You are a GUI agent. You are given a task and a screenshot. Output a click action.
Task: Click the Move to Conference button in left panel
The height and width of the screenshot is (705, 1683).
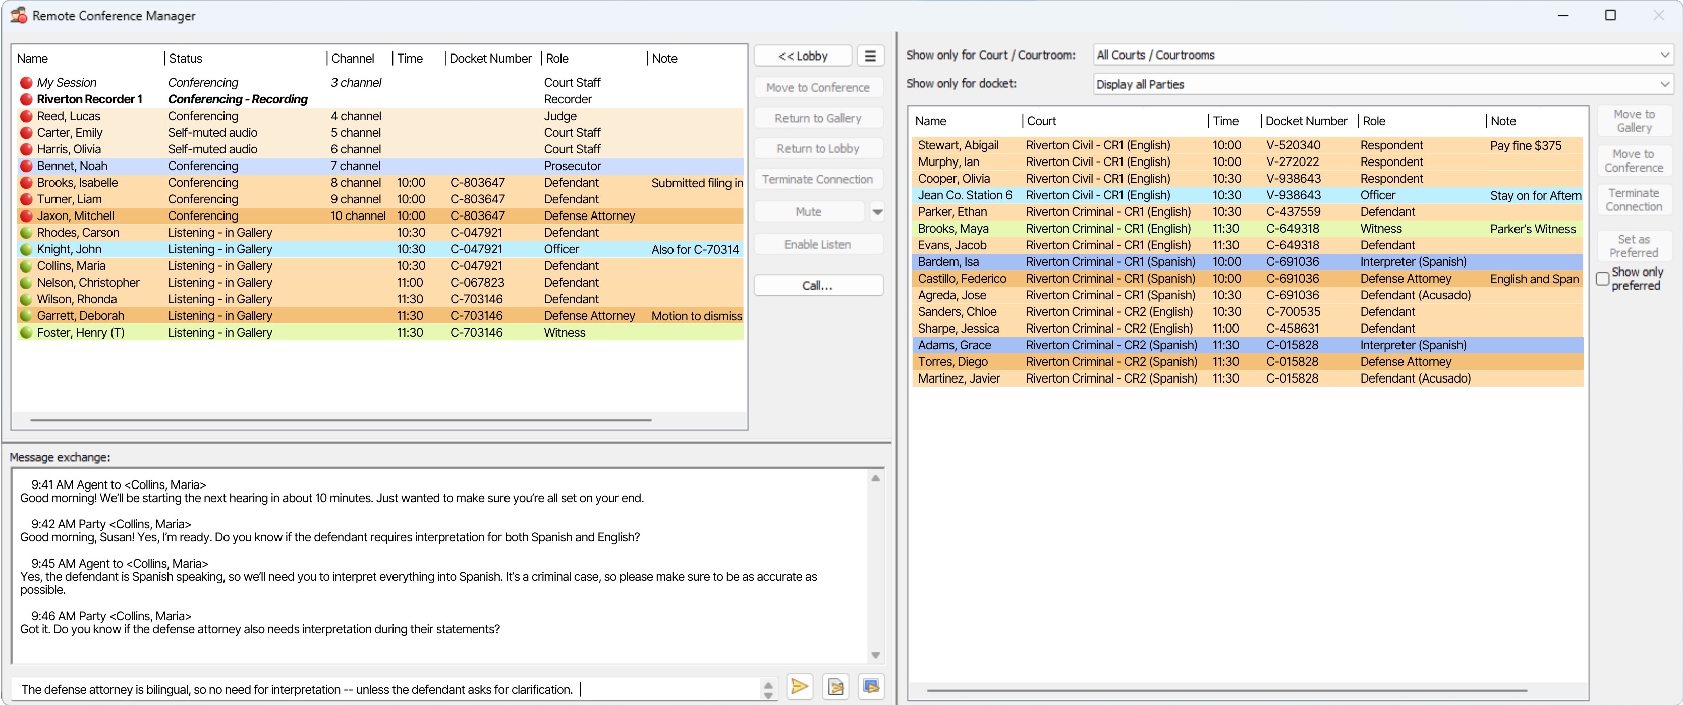click(x=818, y=87)
